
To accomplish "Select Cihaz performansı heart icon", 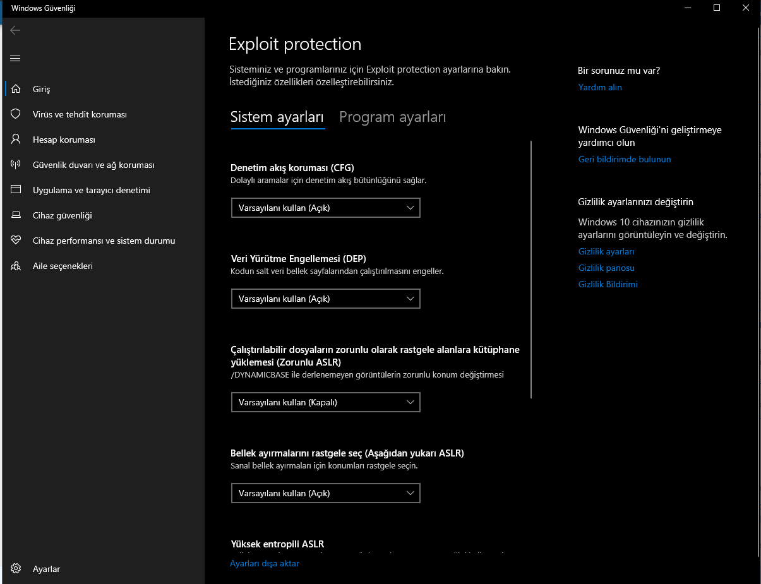I will click(x=16, y=241).
